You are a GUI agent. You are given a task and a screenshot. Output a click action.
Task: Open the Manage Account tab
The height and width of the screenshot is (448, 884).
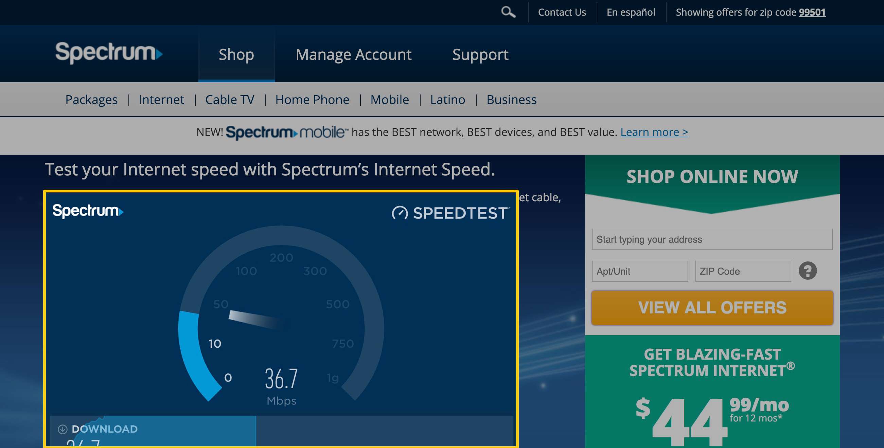tap(353, 54)
